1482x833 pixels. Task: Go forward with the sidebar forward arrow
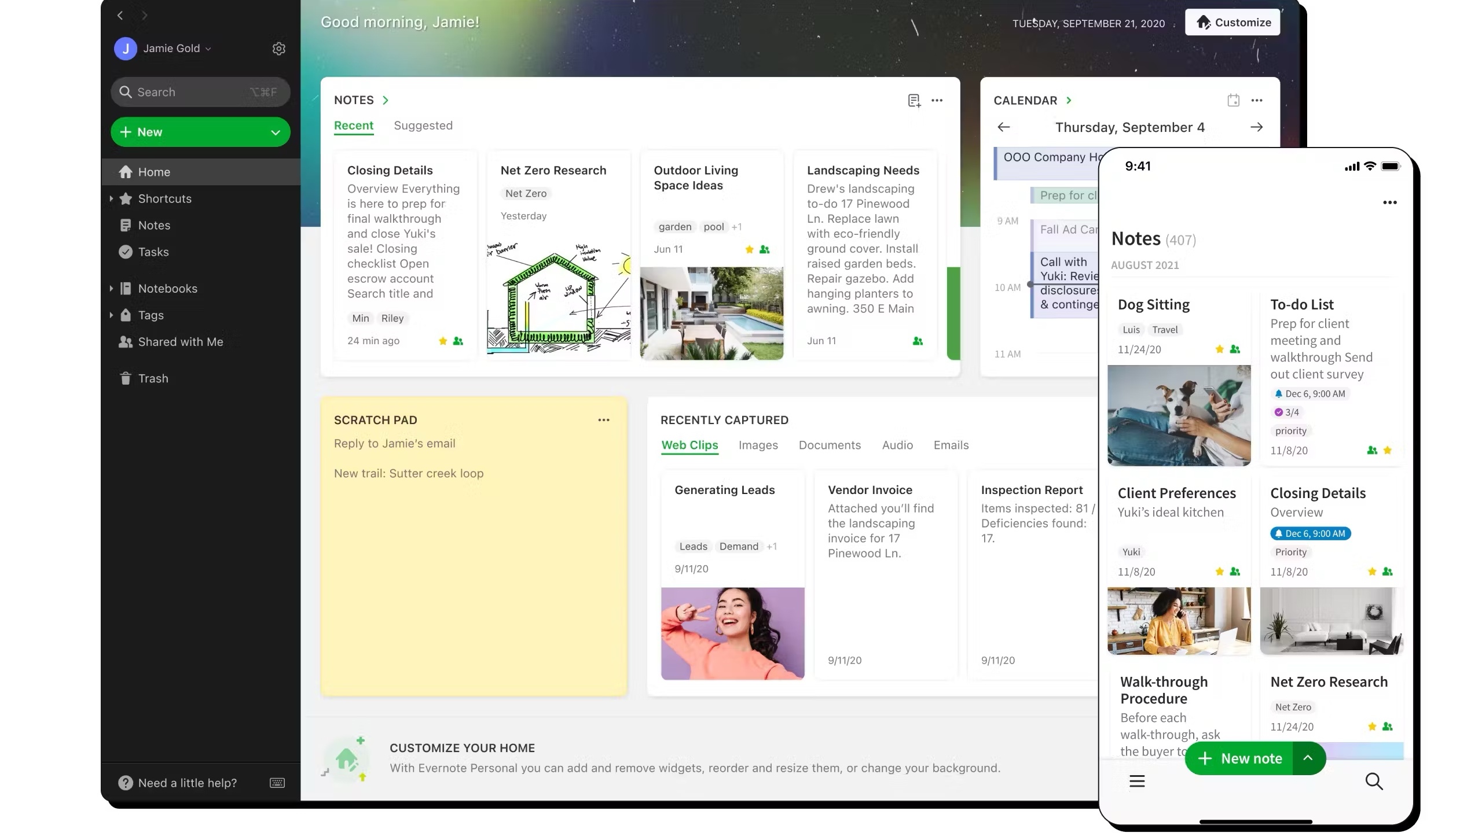coord(145,16)
